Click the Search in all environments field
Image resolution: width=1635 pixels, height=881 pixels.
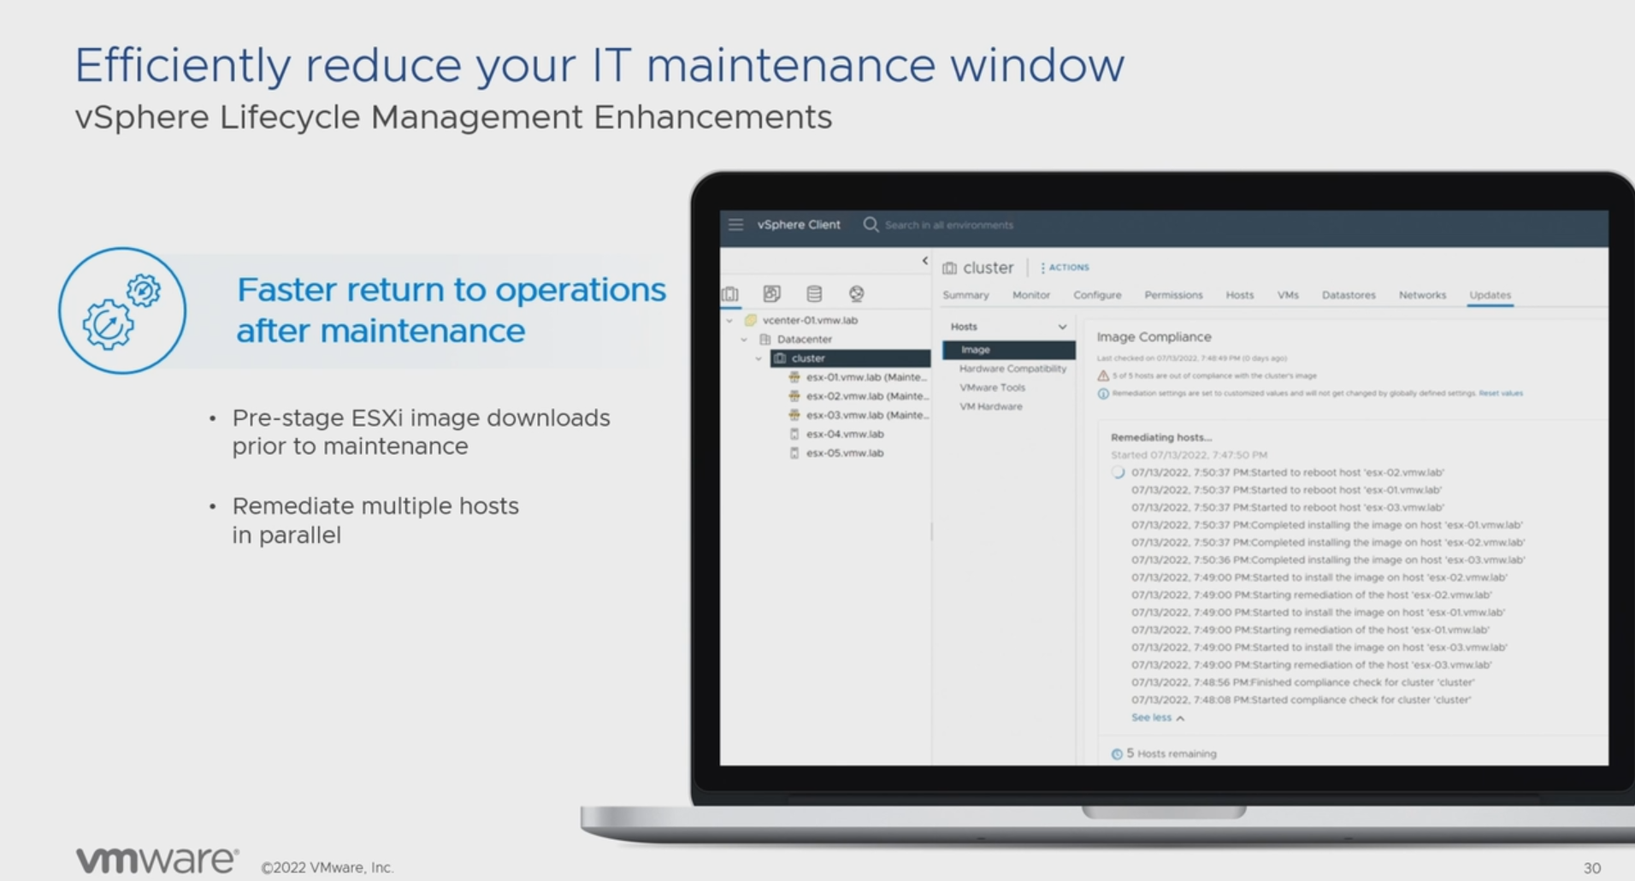click(949, 226)
